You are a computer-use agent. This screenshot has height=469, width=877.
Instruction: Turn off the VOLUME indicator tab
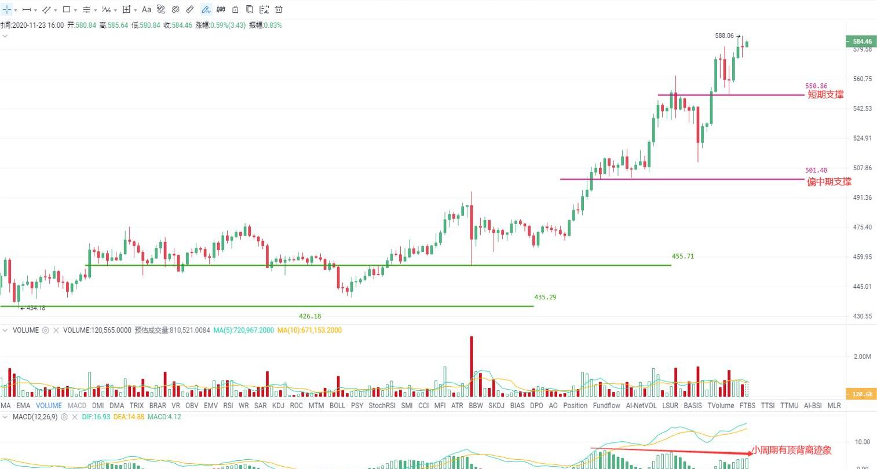pos(49,405)
